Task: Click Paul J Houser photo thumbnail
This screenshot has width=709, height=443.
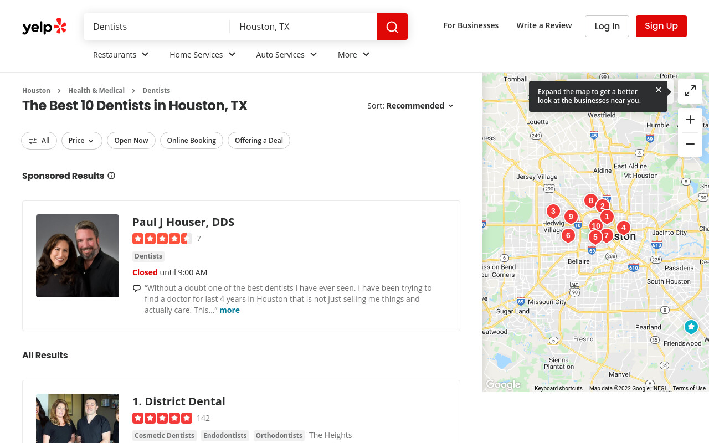Action: 78,256
